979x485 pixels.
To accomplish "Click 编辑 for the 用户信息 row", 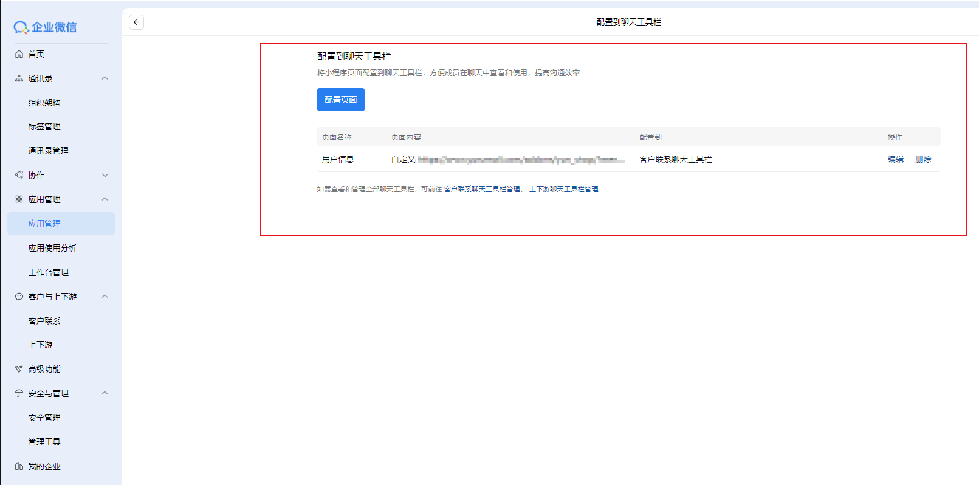I will pyautogui.click(x=895, y=159).
